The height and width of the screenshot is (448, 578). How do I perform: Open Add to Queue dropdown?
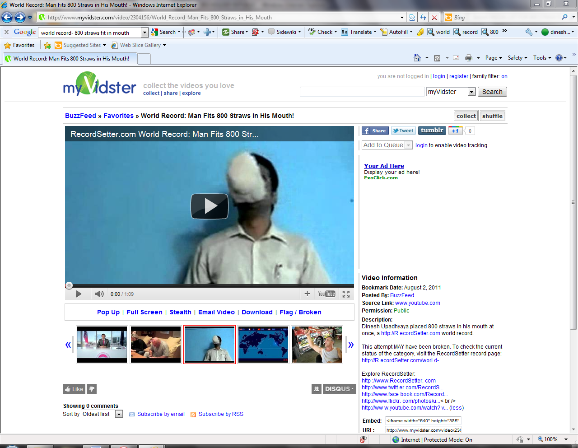(387, 145)
